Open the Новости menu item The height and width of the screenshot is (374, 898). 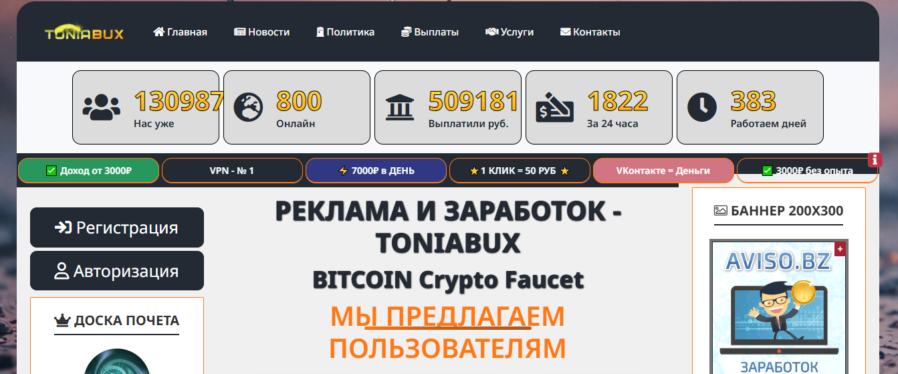tap(261, 32)
